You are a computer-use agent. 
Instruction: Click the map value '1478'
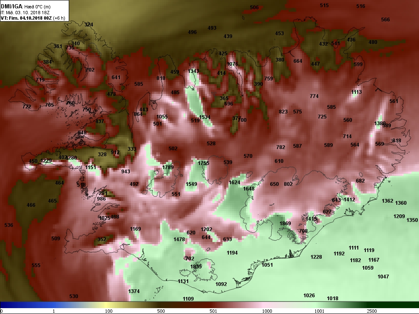tap(179, 239)
